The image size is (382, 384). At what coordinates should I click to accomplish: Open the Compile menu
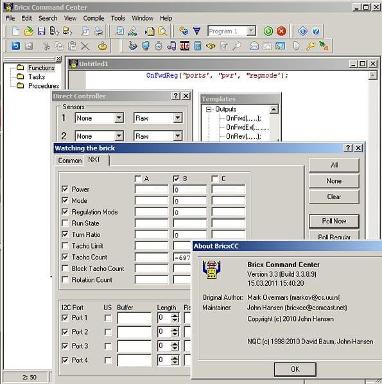(94, 18)
